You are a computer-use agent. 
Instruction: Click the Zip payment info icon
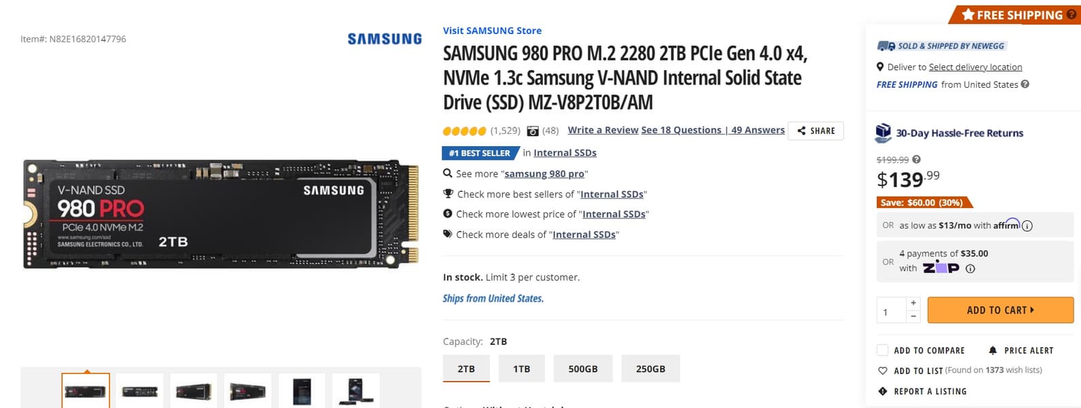pyautogui.click(x=971, y=269)
